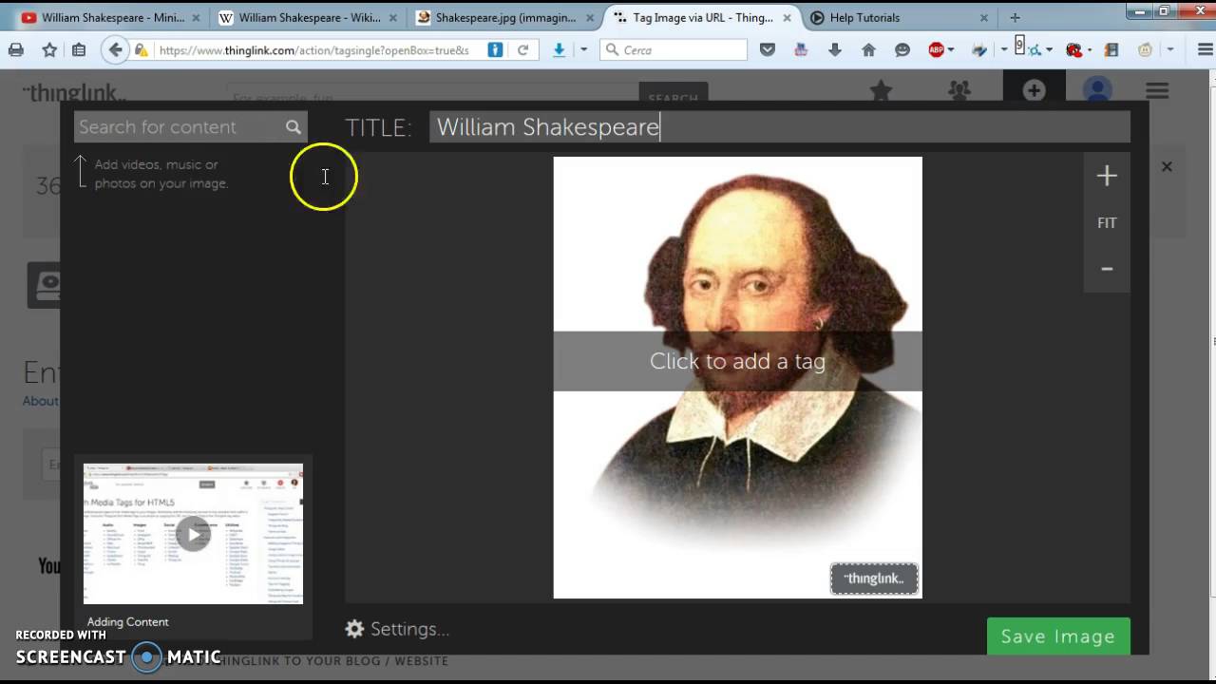Click the thinglink people icon
The width and height of the screenshot is (1216, 684).
click(x=959, y=91)
